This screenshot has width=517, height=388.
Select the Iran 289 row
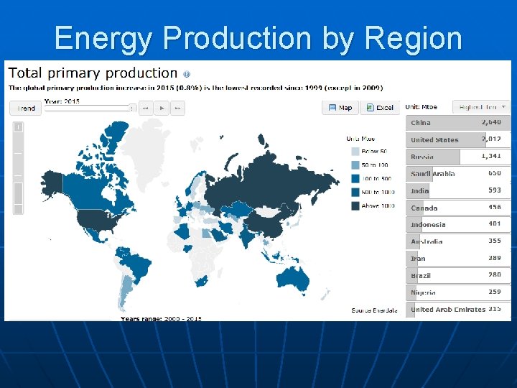[x=458, y=259]
